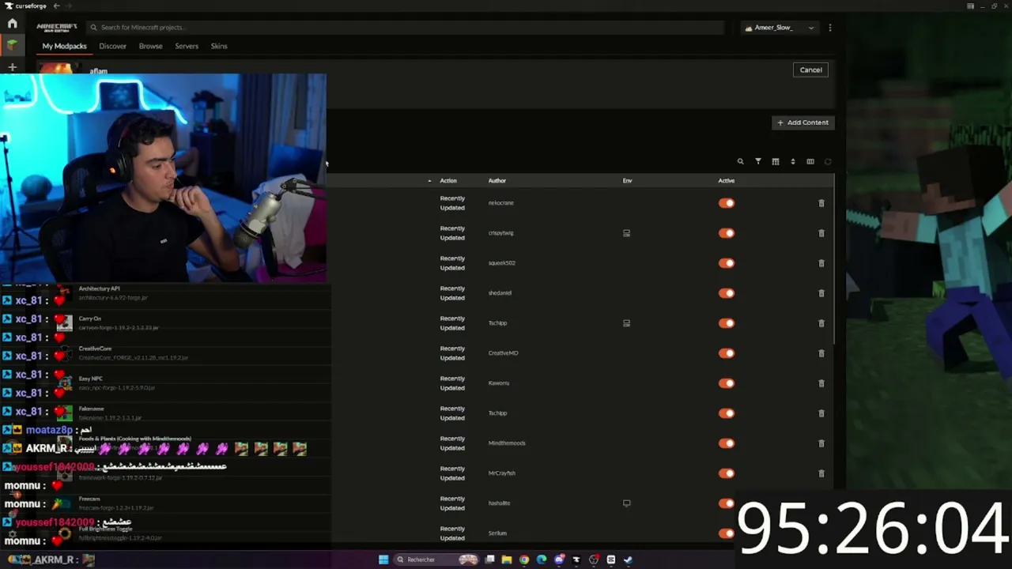The width and height of the screenshot is (1012, 569).
Task: Add a new game with plus icon
Action: 12,67
